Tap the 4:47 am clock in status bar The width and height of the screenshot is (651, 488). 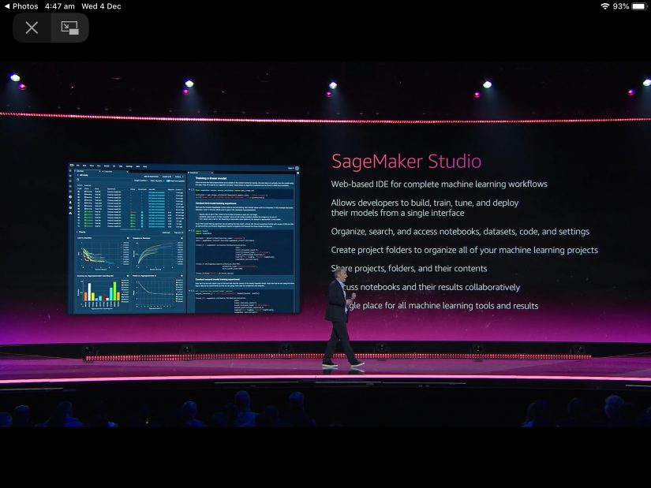[x=60, y=6]
